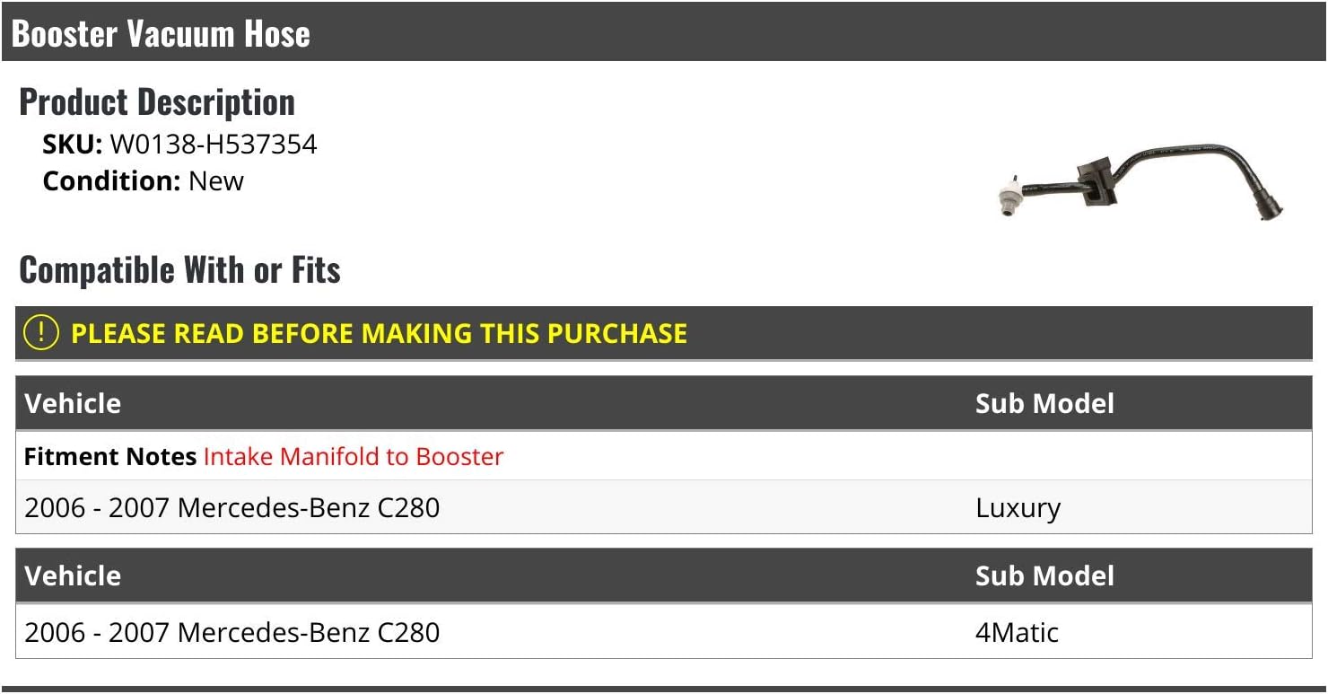
Task: Click the bold Condition label
Action: coord(112,181)
